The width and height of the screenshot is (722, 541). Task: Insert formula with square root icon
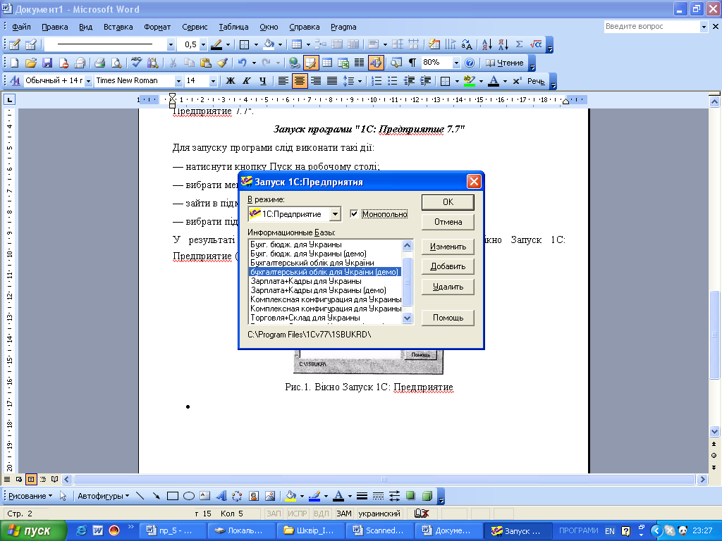coord(536,44)
